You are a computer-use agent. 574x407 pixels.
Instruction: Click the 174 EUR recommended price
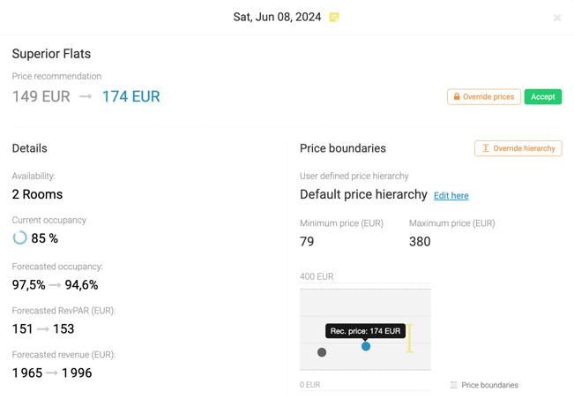131,97
